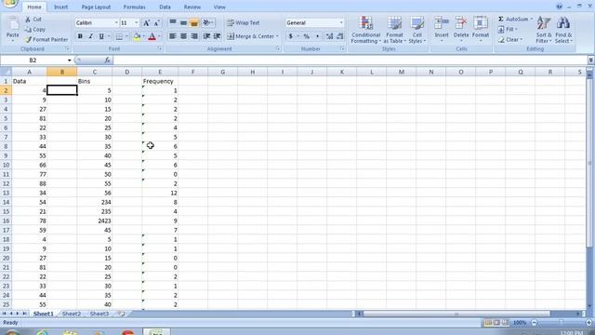Shrink font size icon
Viewport: 595px width, 335px height.
coord(157,22)
